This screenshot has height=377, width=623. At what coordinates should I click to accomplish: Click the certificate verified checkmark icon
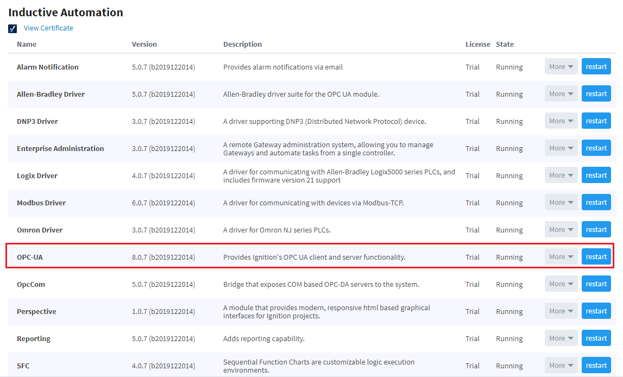coord(12,29)
